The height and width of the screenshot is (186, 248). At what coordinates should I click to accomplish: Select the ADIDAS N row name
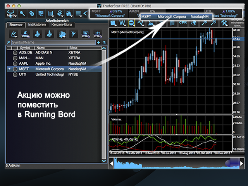(44, 53)
